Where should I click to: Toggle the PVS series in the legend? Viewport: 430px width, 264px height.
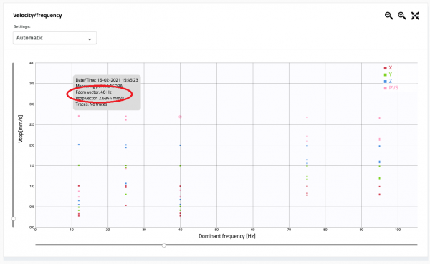(391, 88)
